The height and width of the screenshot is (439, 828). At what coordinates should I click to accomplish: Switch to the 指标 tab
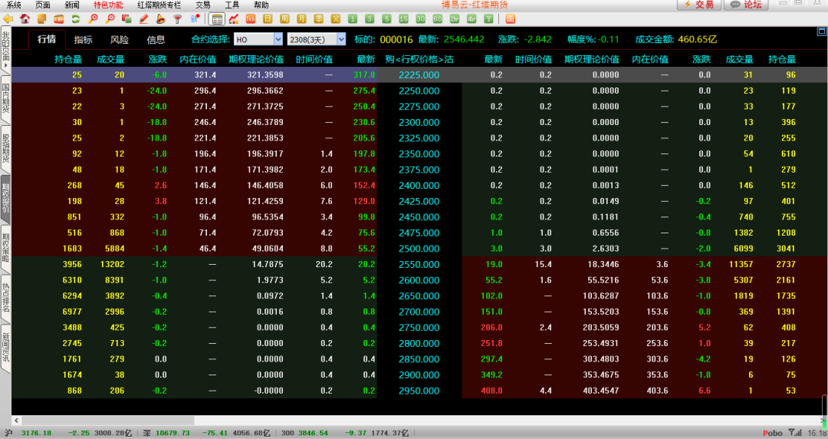click(x=84, y=40)
